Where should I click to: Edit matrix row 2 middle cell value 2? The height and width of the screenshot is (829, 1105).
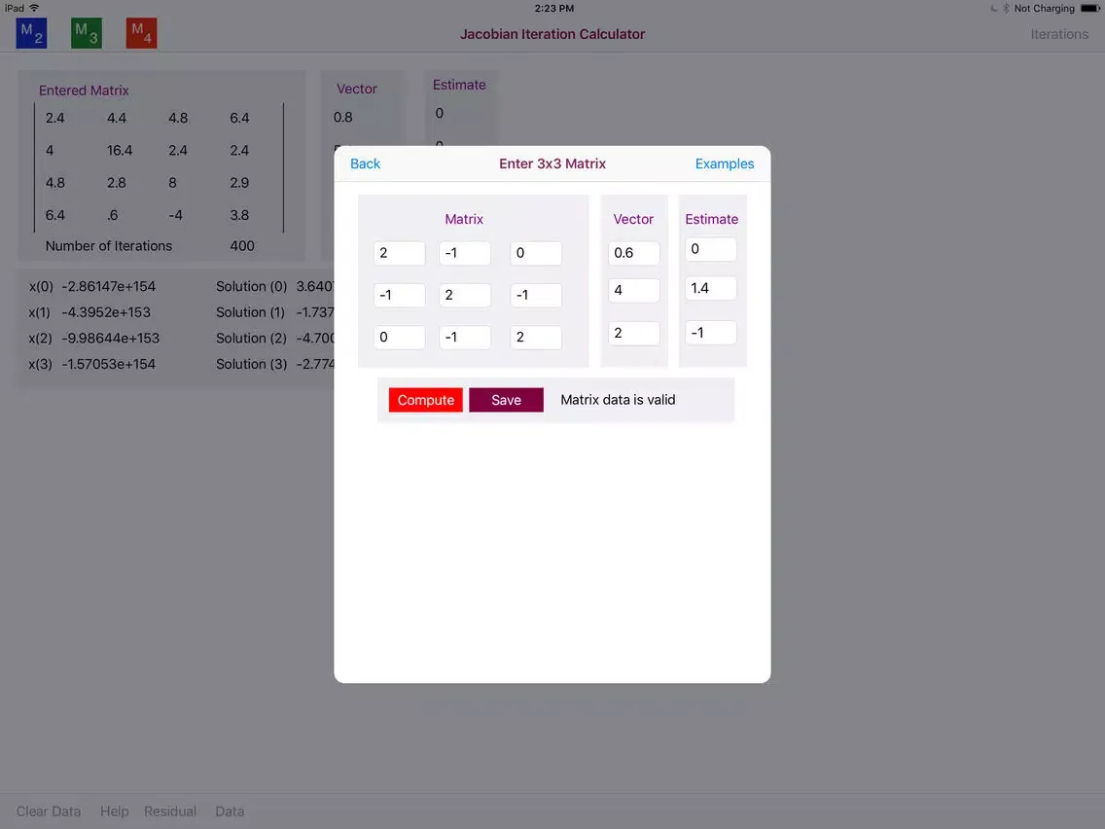pyautogui.click(x=465, y=296)
